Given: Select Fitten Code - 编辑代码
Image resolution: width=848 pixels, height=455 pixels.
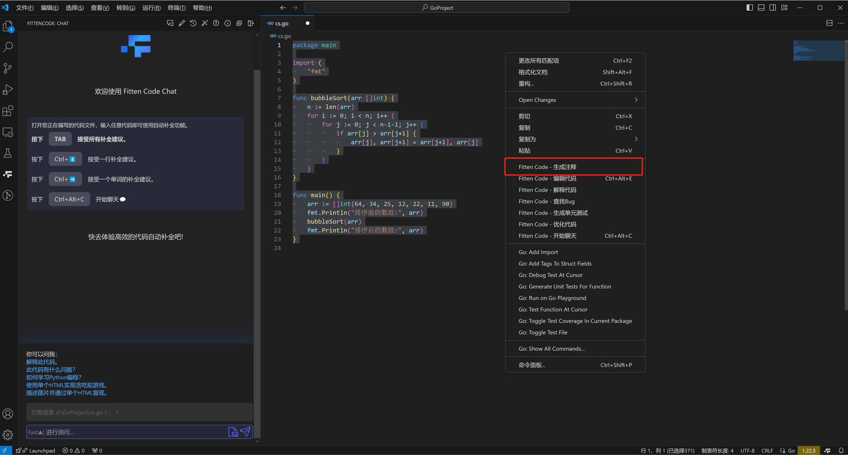Looking at the screenshot, I should pyautogui.click(x=575, y=178).
